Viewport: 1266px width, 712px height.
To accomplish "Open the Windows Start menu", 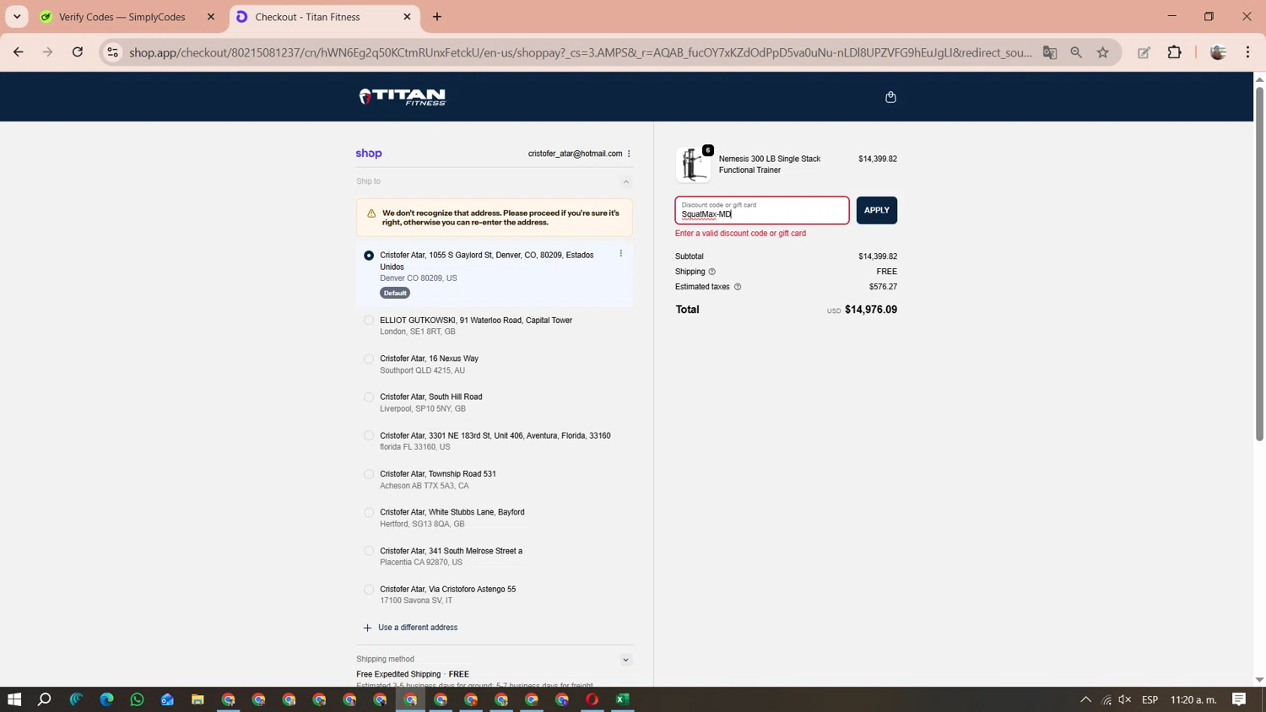I will click(14, 699).
